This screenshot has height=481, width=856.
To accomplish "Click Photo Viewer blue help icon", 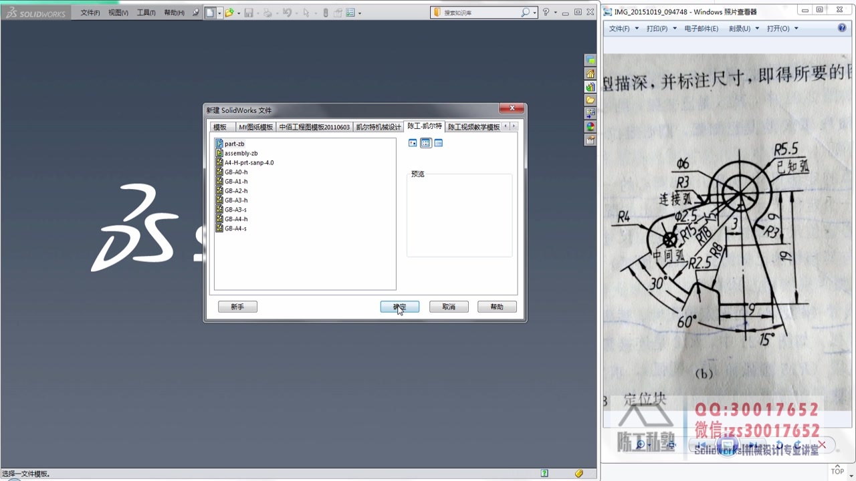I will [842, 28].
